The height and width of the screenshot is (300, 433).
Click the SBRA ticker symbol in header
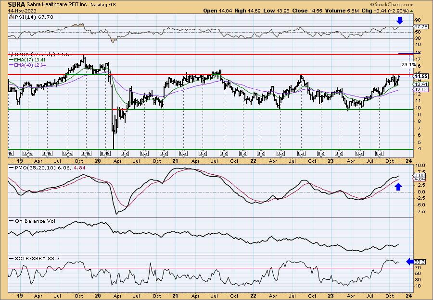pyautogui.click(x=16, y=4)
